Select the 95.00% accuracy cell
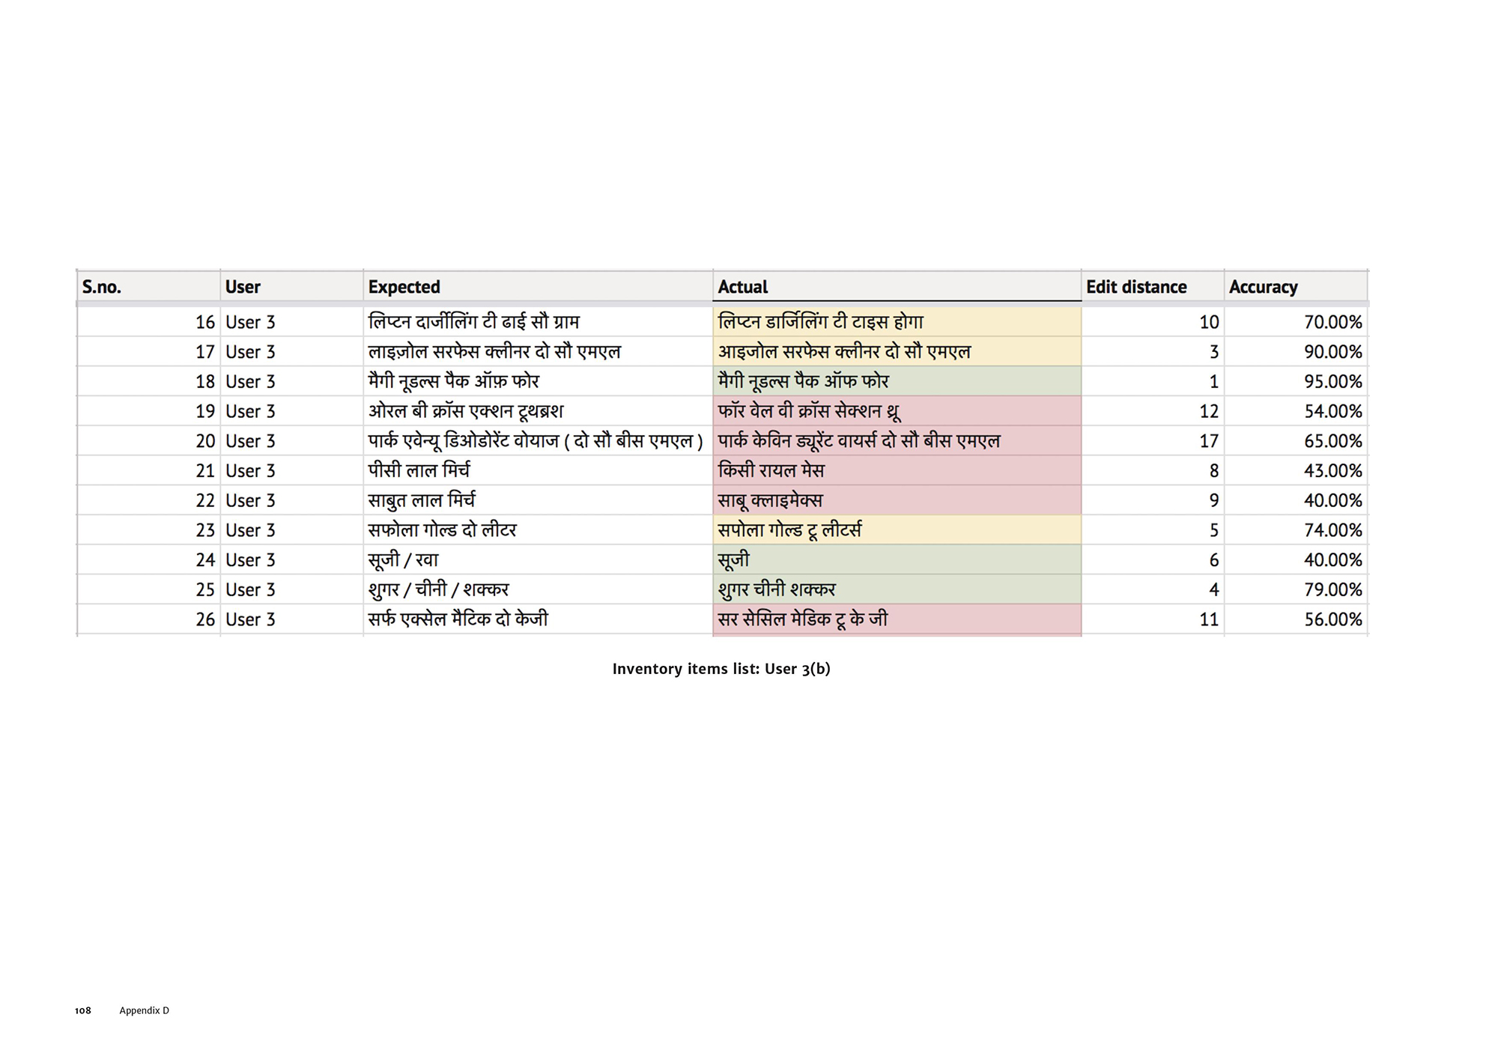 (1332, 381)
